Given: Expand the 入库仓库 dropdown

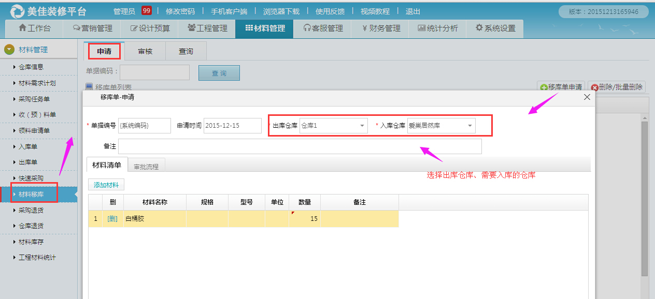Looking at the screenshot, I should point(469,126).
